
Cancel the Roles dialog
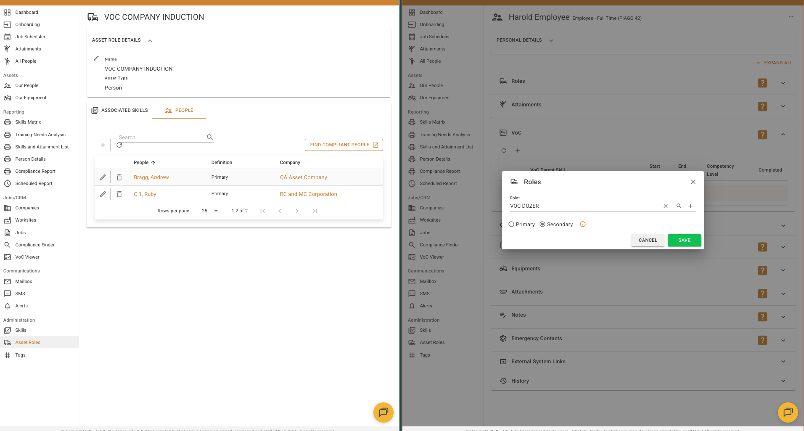click(x=648, y=241)
